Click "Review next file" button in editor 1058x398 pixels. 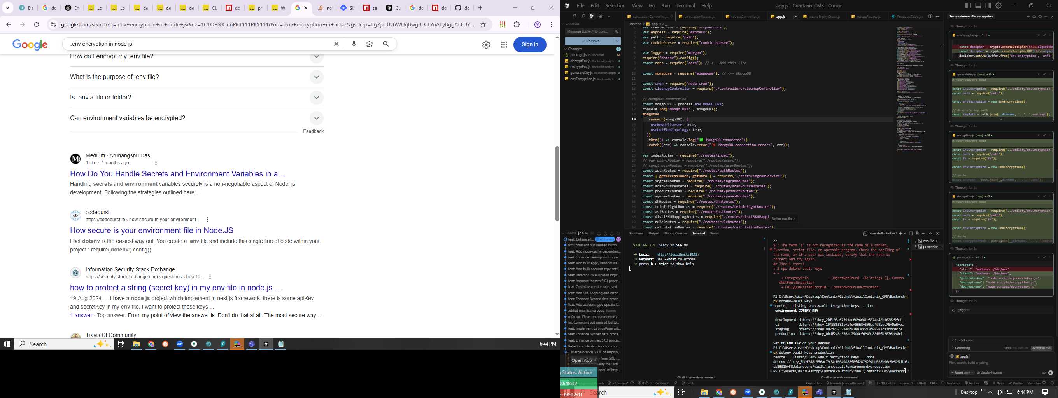(x=784, y=219)
